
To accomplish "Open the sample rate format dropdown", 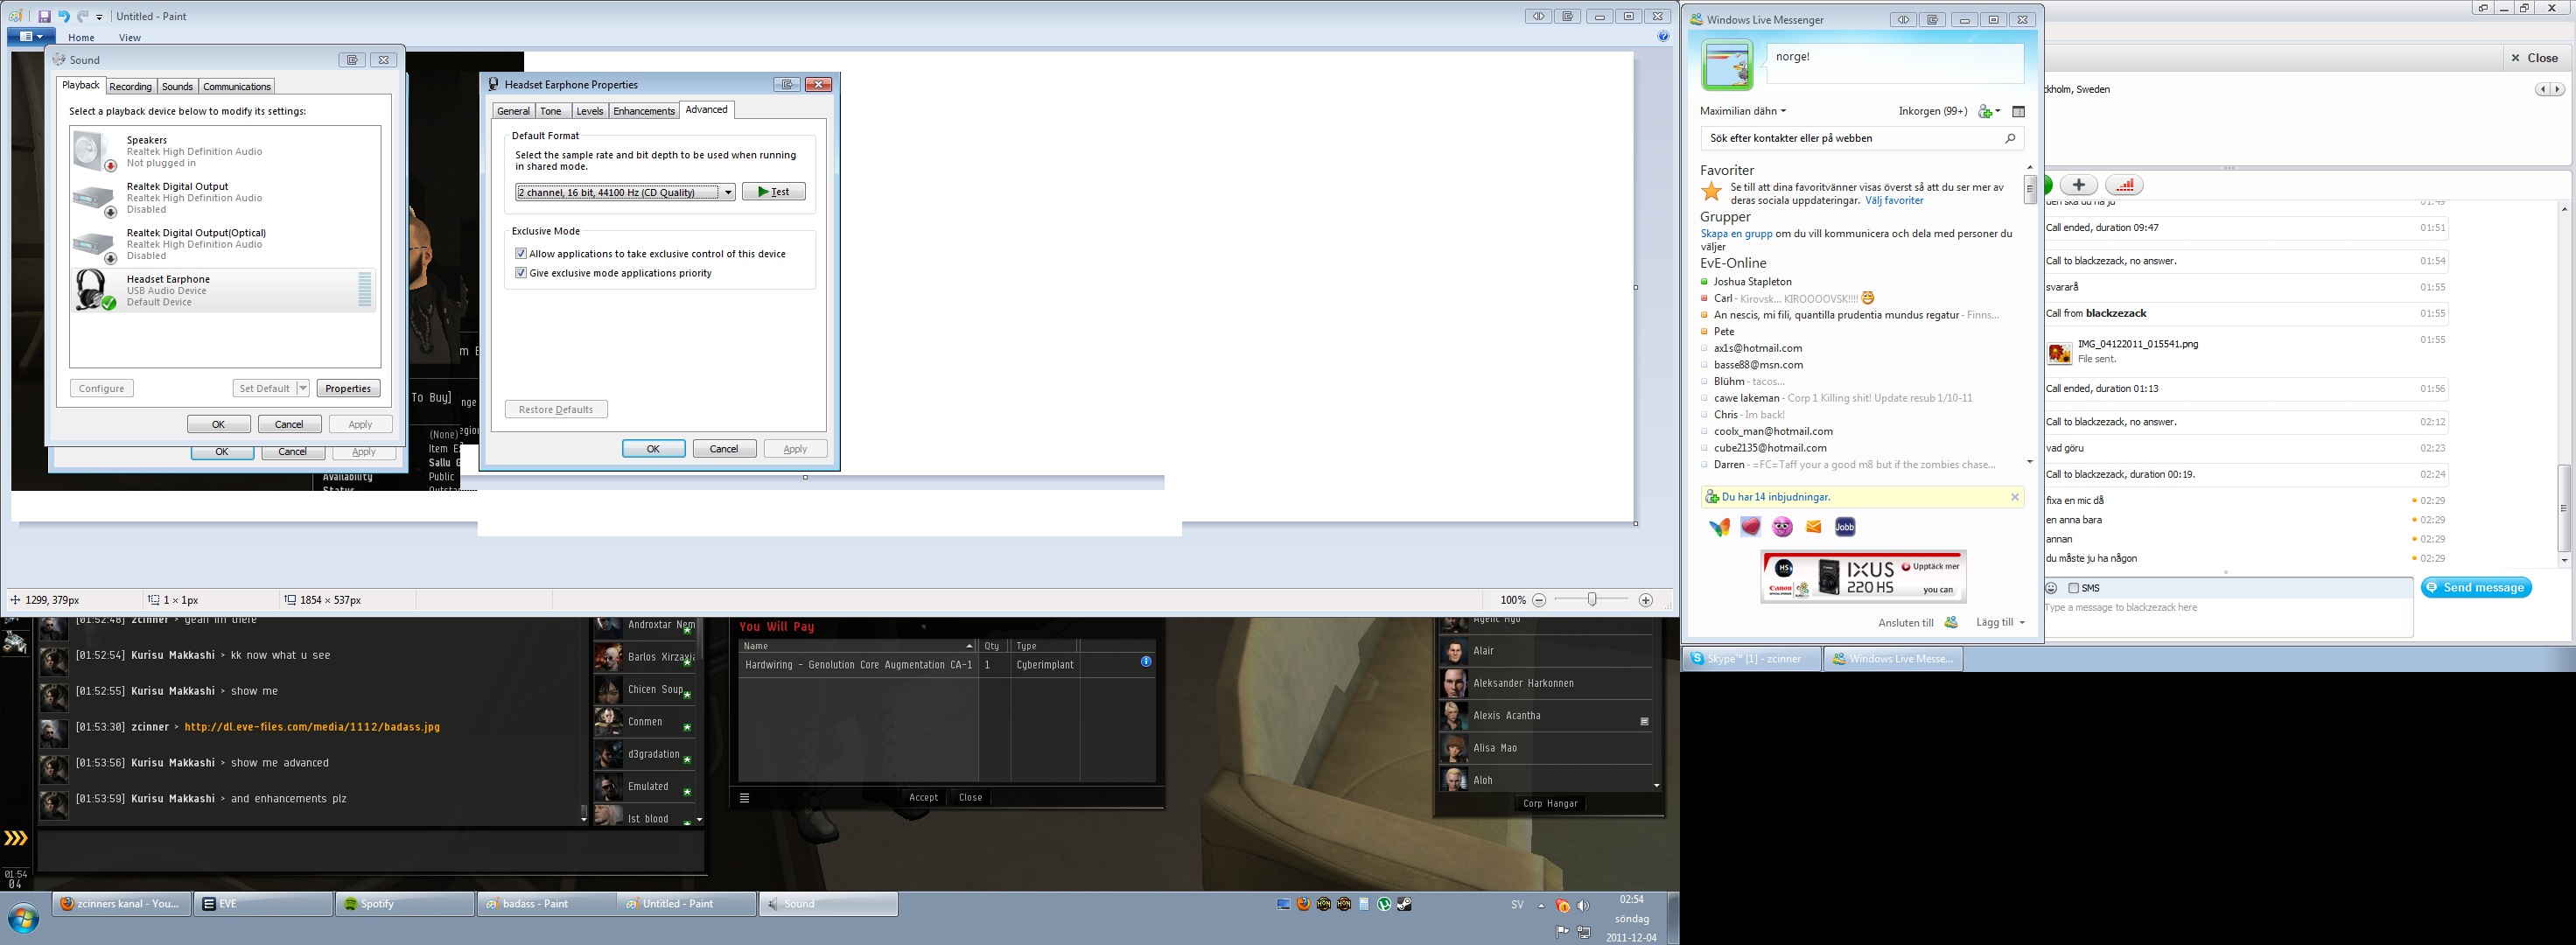I will point(728,192).
